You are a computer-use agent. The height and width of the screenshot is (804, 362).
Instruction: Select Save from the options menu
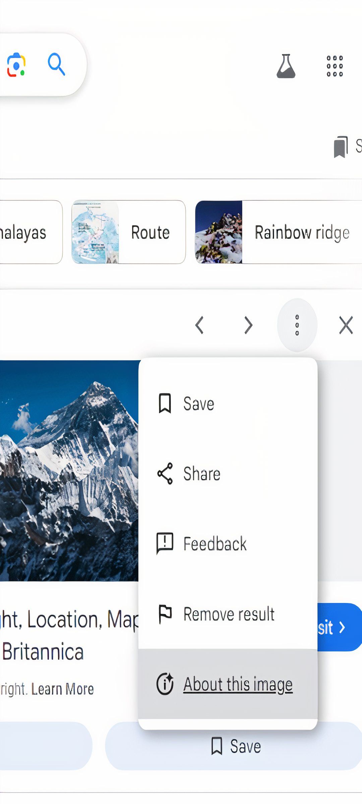(198, 404)
